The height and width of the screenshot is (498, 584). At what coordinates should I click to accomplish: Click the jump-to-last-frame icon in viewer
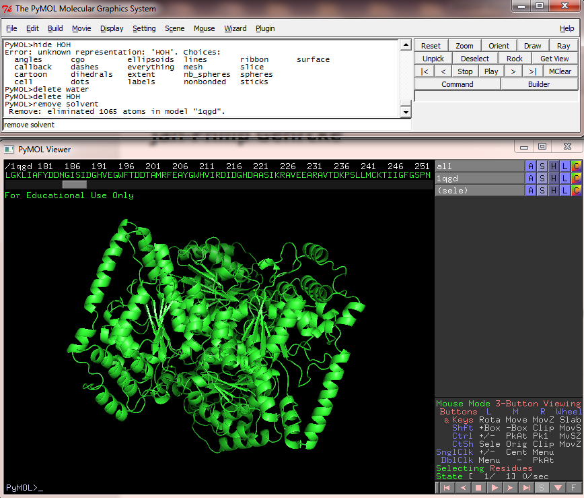tap(526, 488)
